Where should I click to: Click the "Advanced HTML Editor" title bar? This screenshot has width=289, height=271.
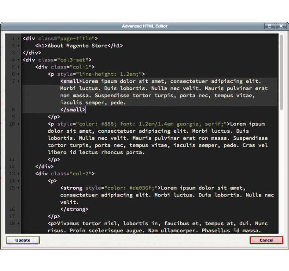pos(144,26)
